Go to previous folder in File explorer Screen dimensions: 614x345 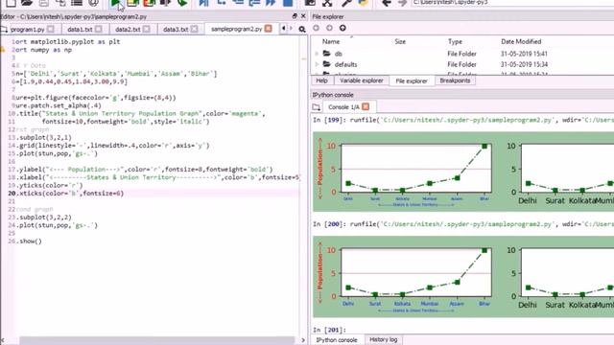tap(316, 28)
